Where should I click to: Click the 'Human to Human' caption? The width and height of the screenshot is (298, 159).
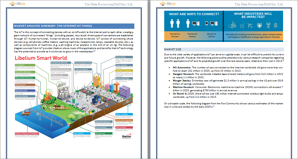(x=175, y=35)
